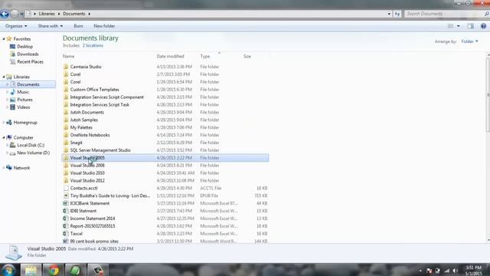The height and width of the screenshot is (276, 490).
Task: Select the IDBI Statment file
Action: pyautogui.click(x=165, y=211)
